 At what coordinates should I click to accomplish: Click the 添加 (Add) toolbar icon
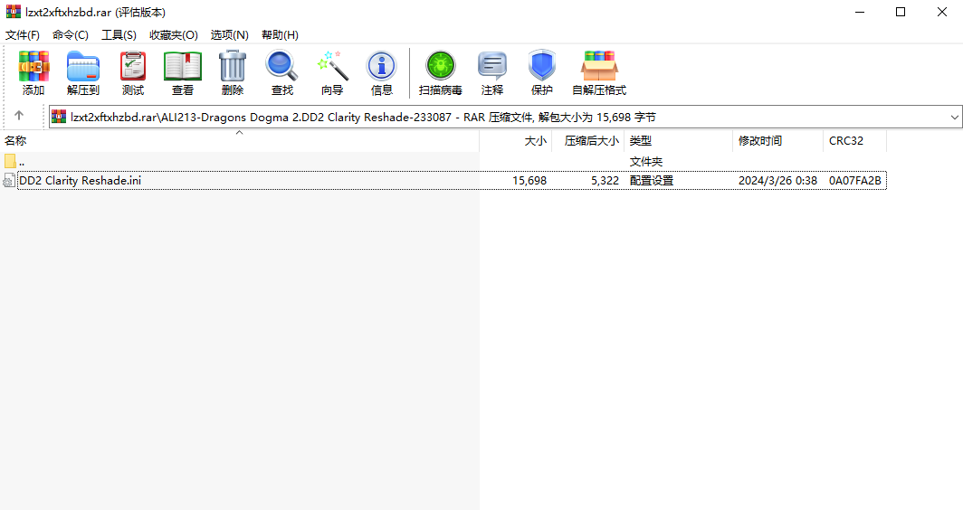(x=33, y=72)
